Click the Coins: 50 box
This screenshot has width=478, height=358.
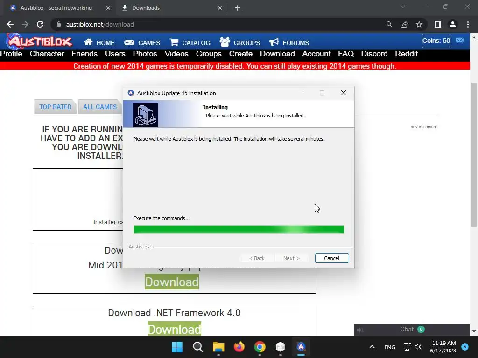tap(436, 41)
